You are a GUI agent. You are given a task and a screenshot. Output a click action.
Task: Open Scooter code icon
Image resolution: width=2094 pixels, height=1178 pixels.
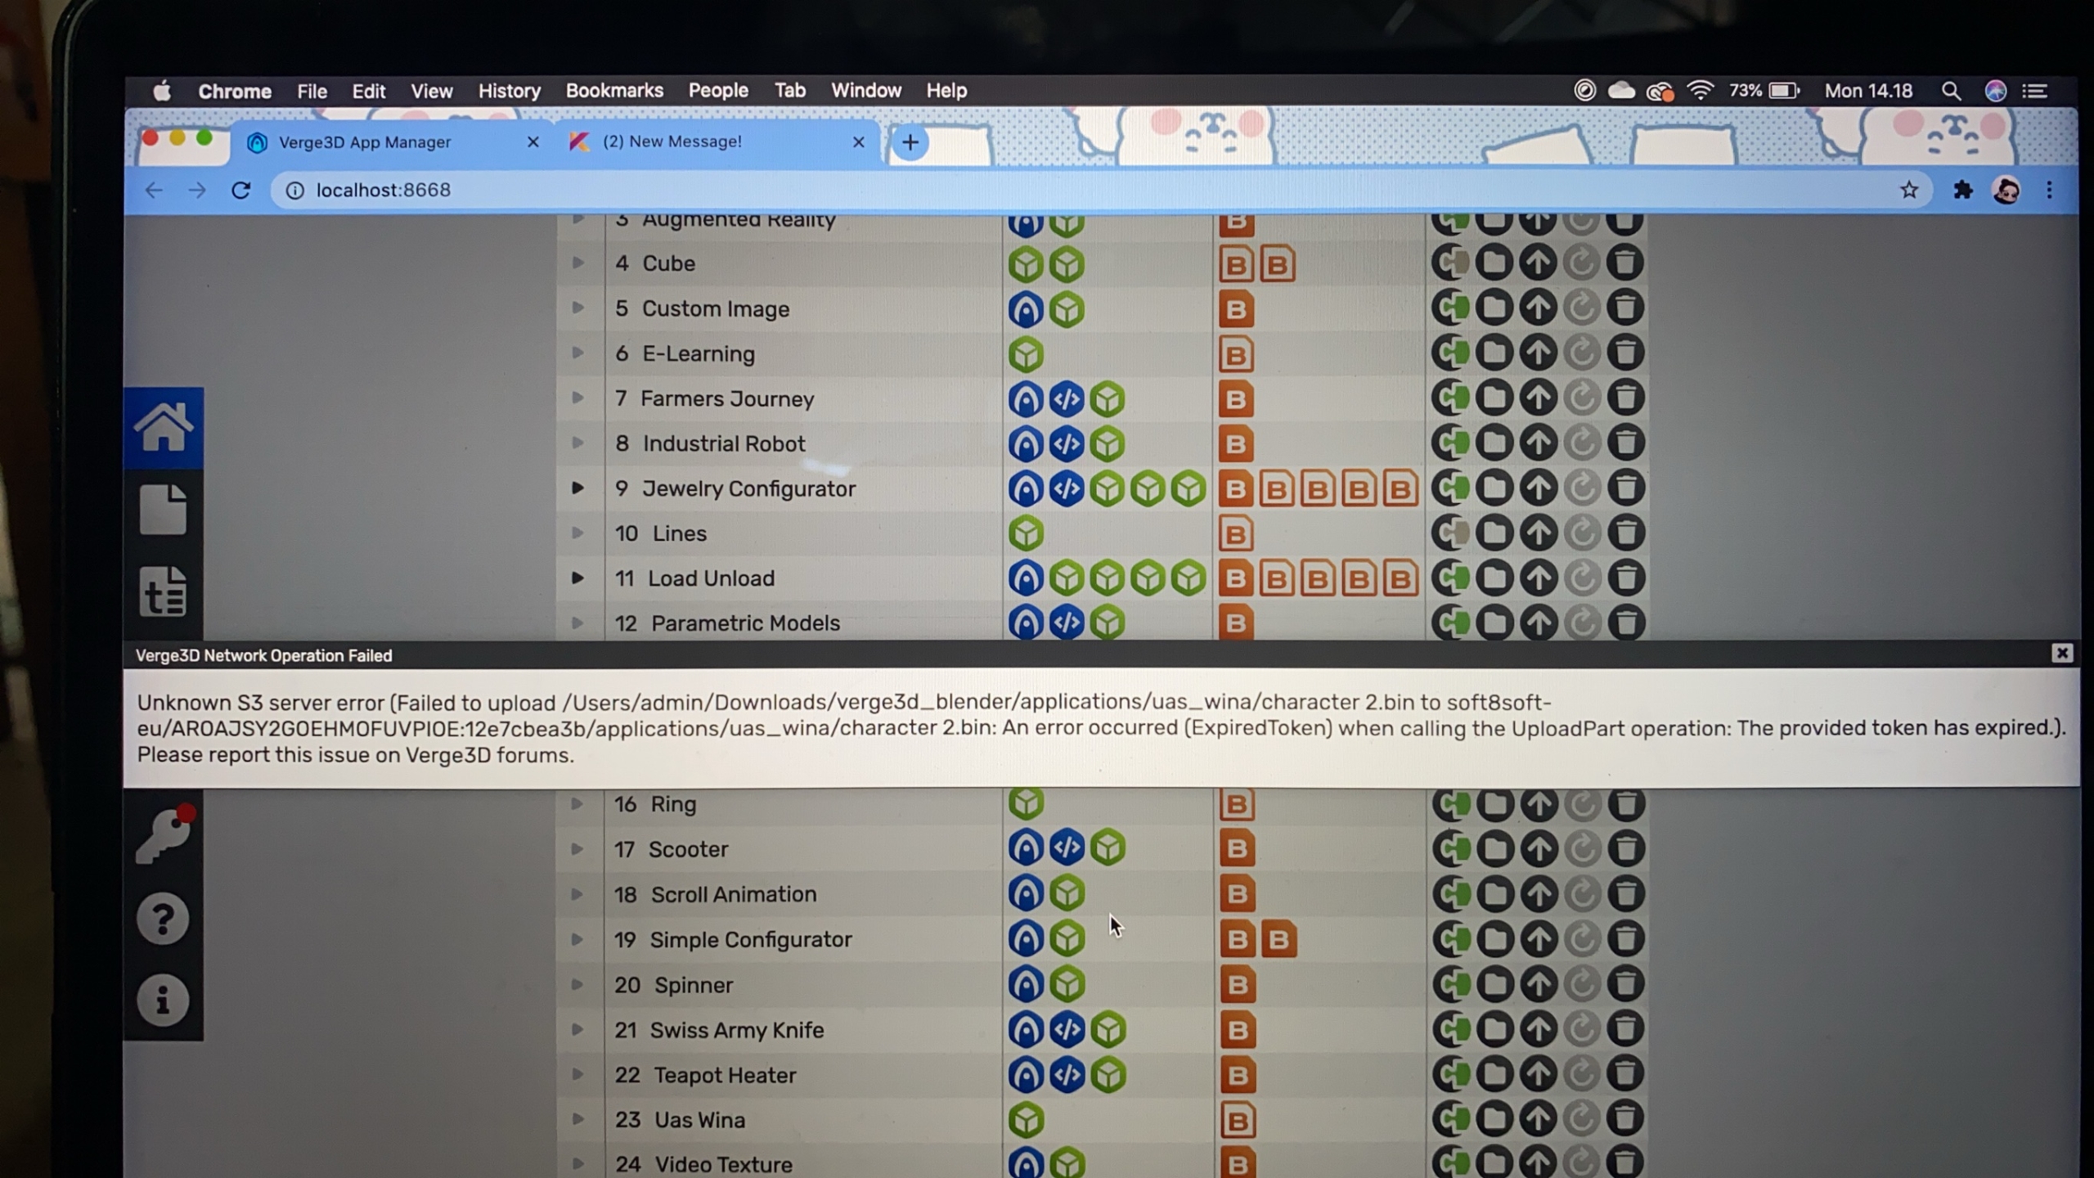point(1067,848)
